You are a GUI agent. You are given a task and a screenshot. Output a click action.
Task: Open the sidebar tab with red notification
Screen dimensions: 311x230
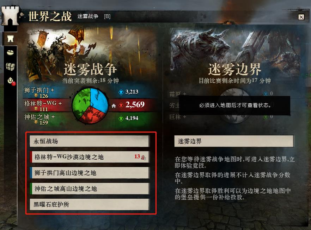tap(11, 81)
